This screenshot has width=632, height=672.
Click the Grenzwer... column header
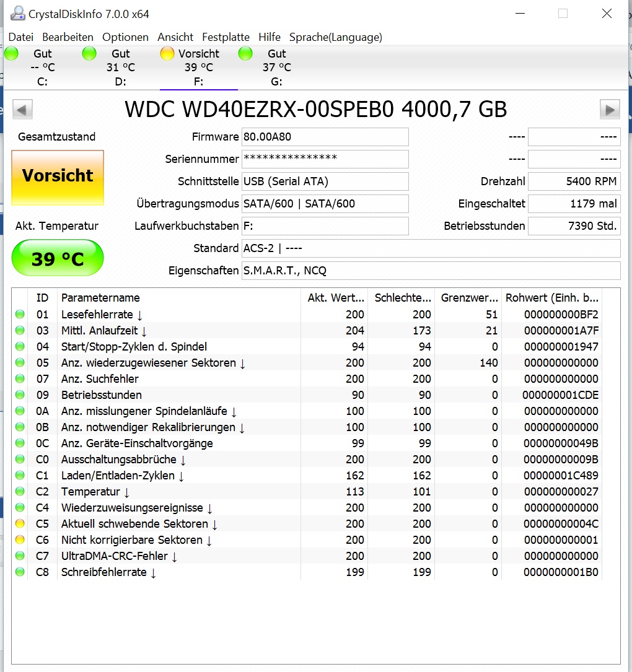468,298
